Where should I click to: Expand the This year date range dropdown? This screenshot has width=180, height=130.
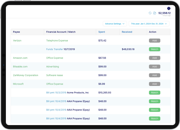(x=149, y=24)
